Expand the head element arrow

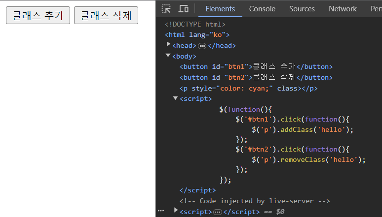click(168, 44)
